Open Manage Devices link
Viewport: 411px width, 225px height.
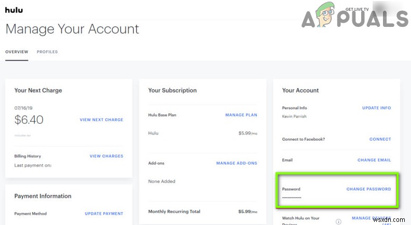pos(371,219)
